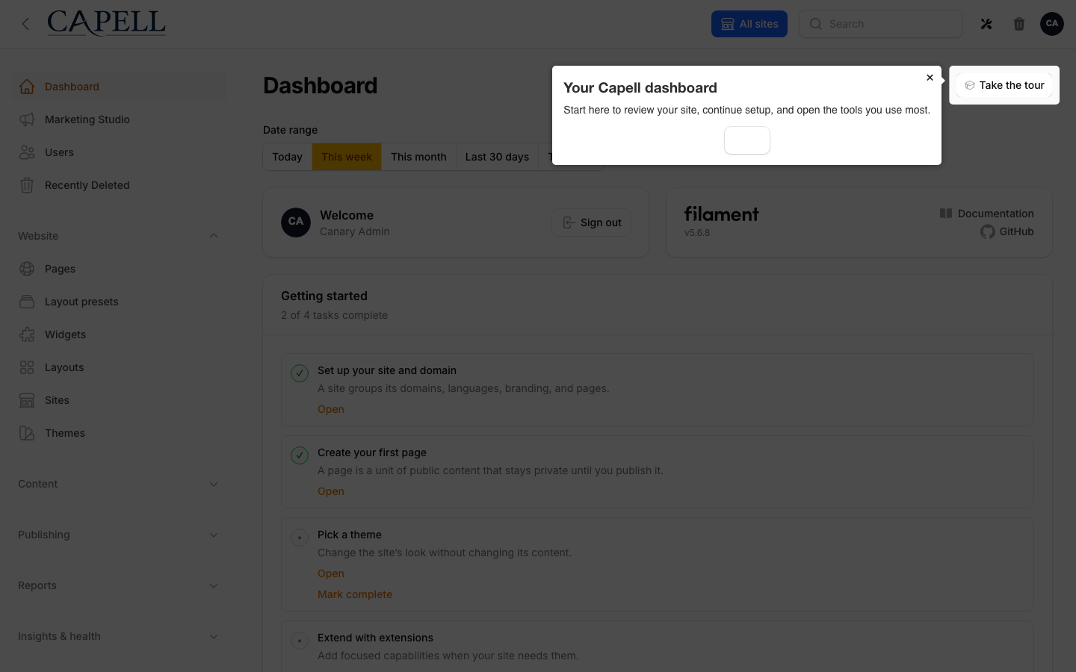1076x672 pixels.
Task: Expand the Content sidebar group
Action: pos(120,484)
